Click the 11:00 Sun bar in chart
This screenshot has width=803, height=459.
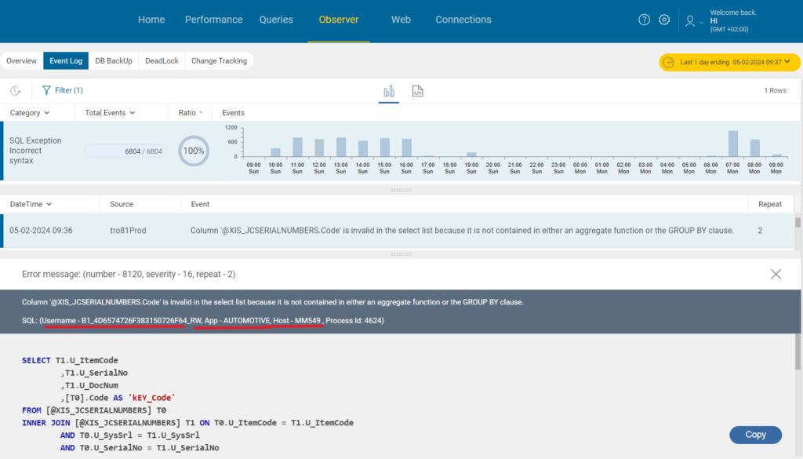[297, 147]
